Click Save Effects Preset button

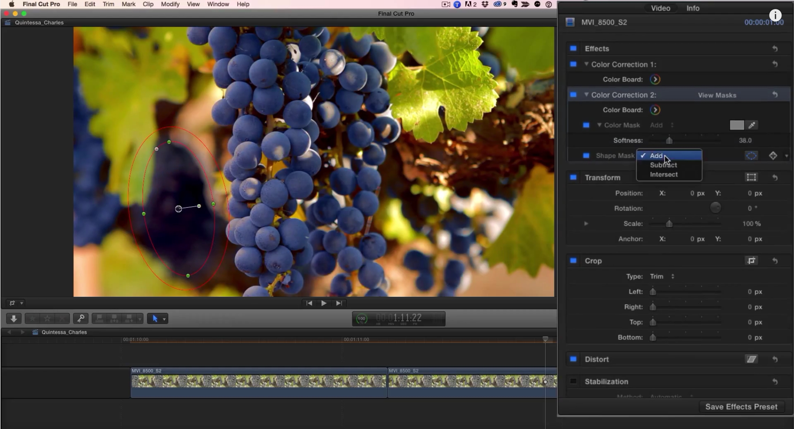pyautogui.click(x=741, y=407)
